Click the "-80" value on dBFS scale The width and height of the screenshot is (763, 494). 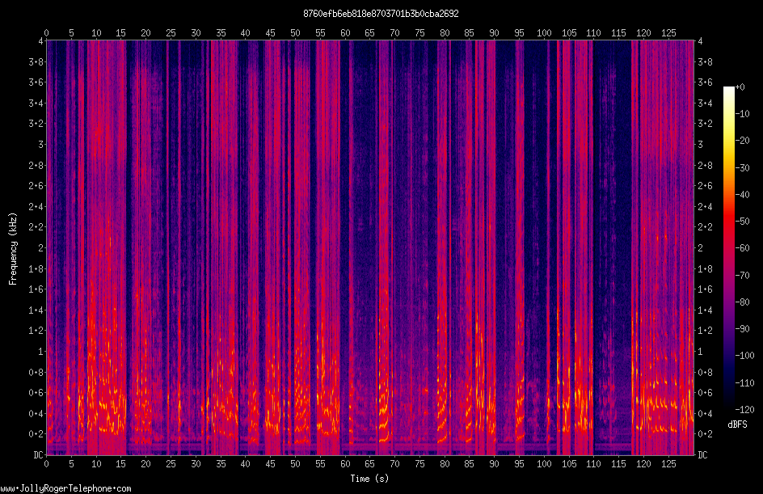tap(742, 302)
